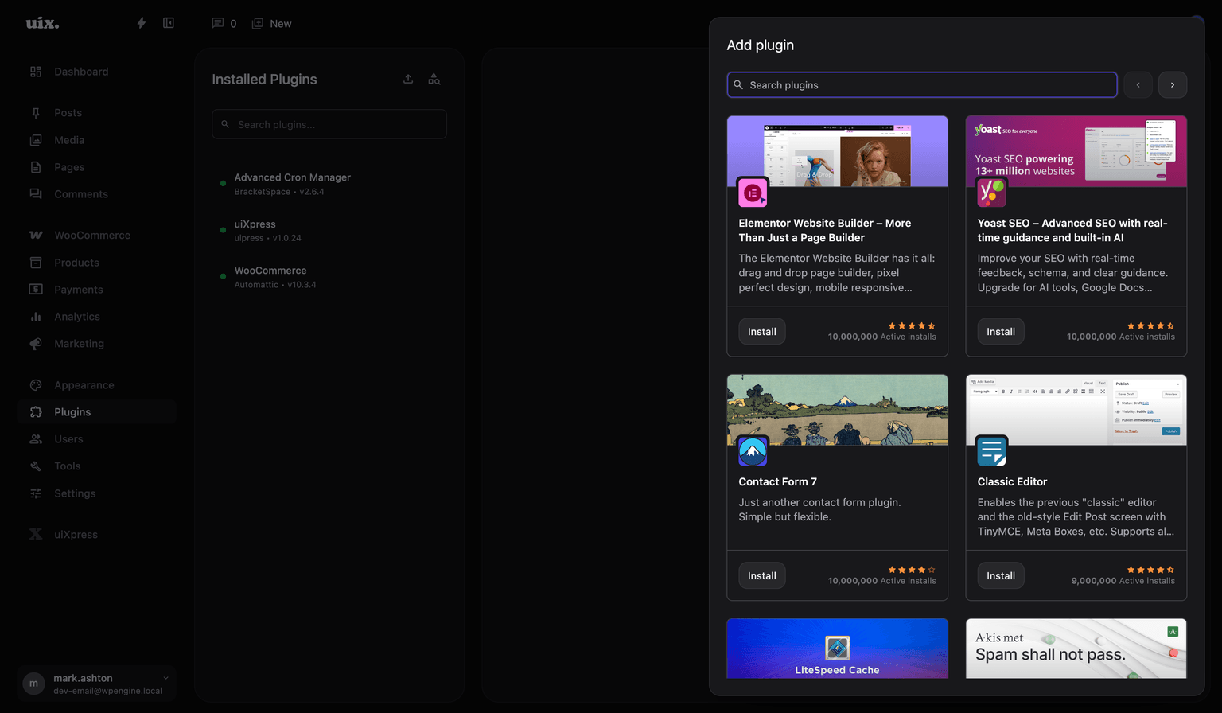Open the comments counter icon

click(218, 23)
